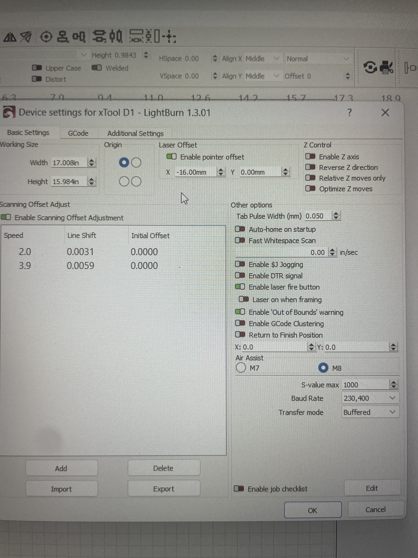Select the top-right Origin radio button

[136, 162]
